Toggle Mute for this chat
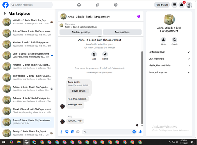 pyautogui.click(x=164, y=40)
